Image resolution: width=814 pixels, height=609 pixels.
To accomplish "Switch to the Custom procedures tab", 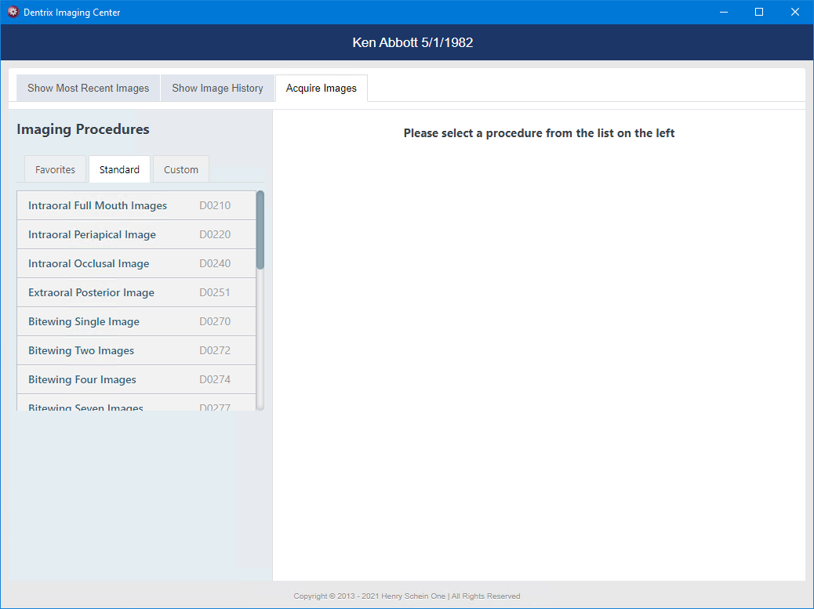I will click(180, 170).
